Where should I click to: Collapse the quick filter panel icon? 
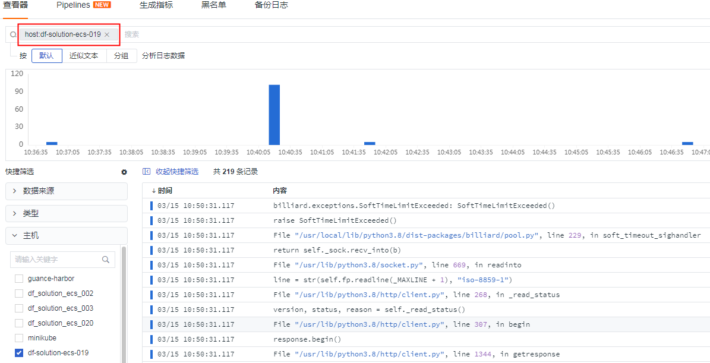click(146, 172)
